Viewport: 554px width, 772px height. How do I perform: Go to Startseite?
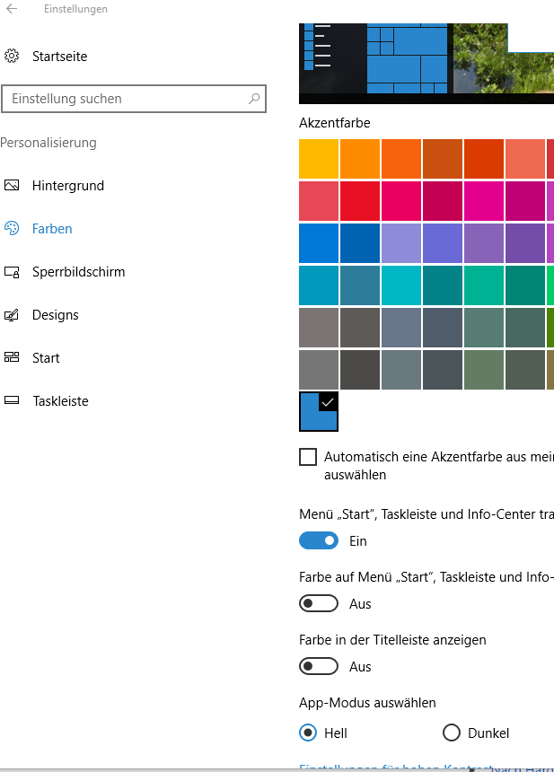(x=59, y=57)
